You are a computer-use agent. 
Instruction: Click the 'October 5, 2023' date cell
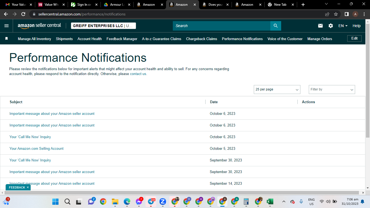pyautogui.click(x=222, y=148)
